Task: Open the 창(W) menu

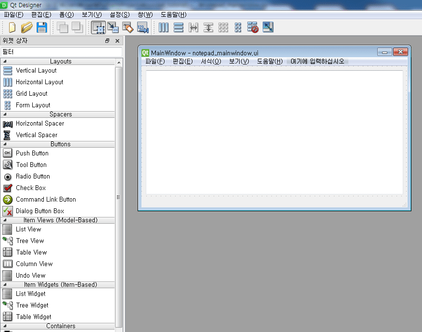Action: pyautogui.click(x=145, y=15)
